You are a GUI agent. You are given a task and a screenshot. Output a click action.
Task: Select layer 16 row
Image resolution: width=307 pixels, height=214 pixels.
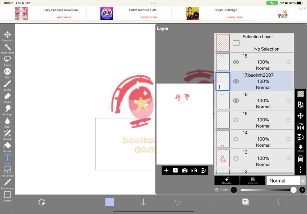[x=255, y=101]
